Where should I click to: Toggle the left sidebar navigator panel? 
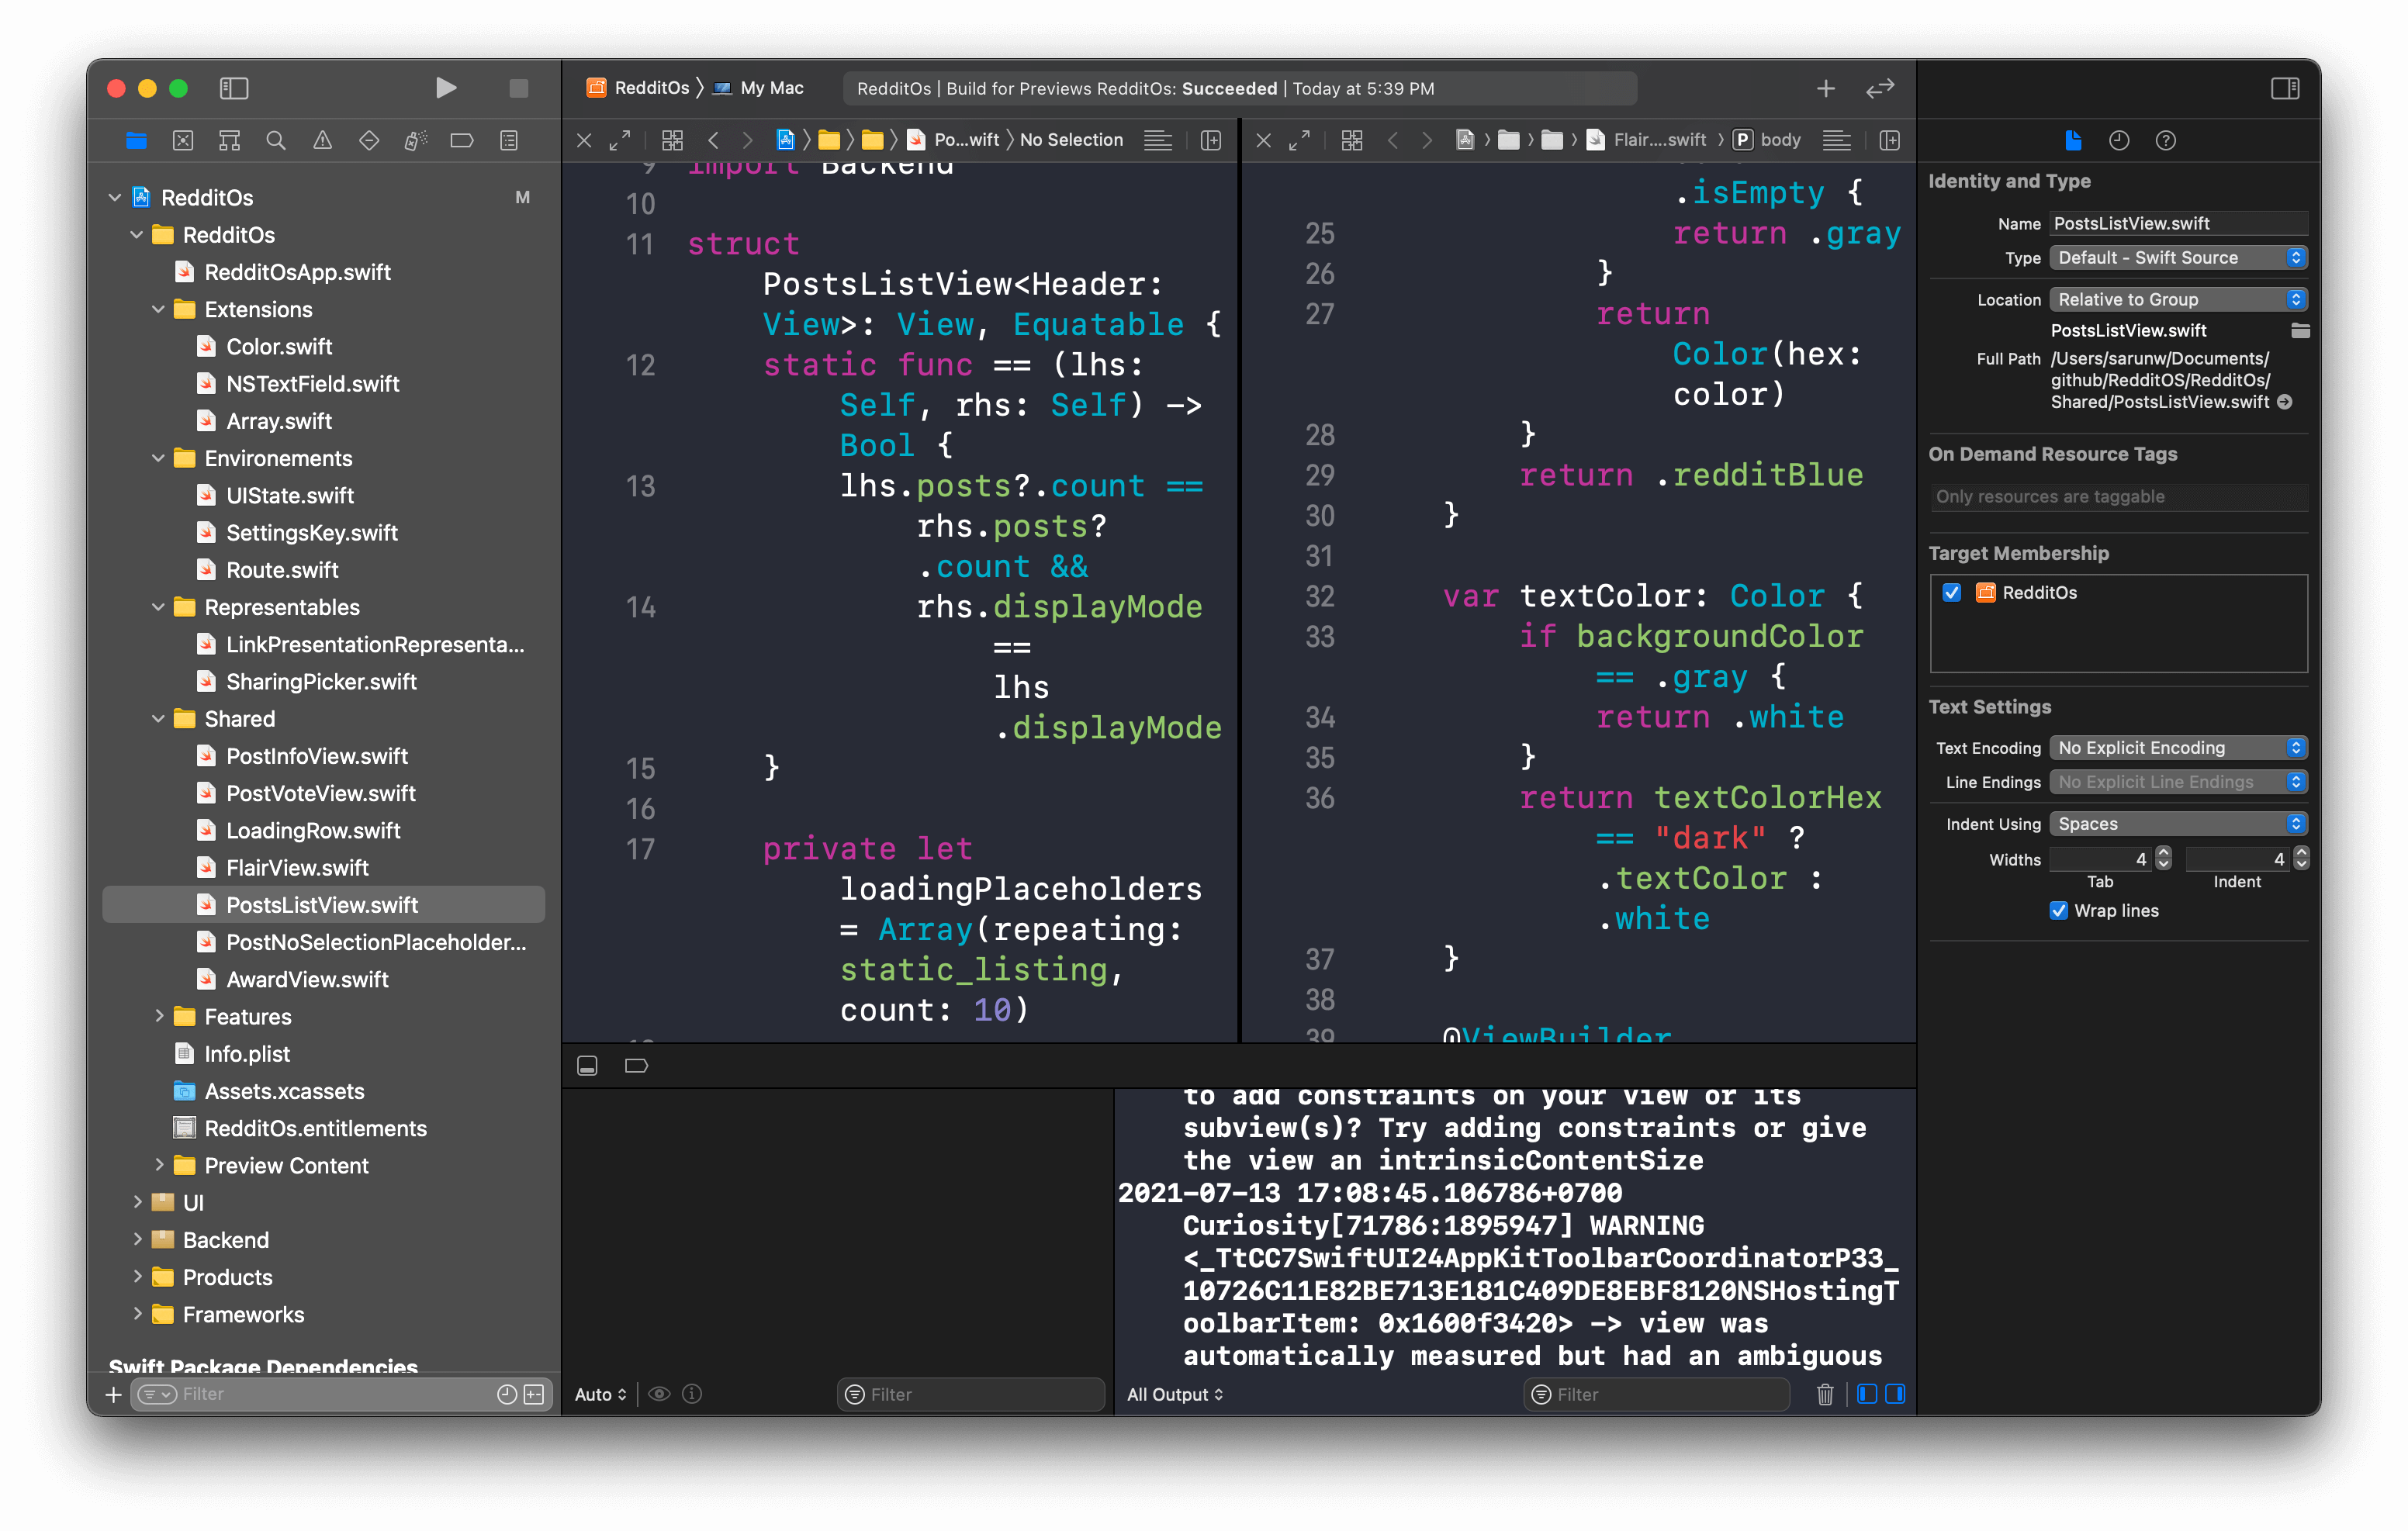[234, 88]
